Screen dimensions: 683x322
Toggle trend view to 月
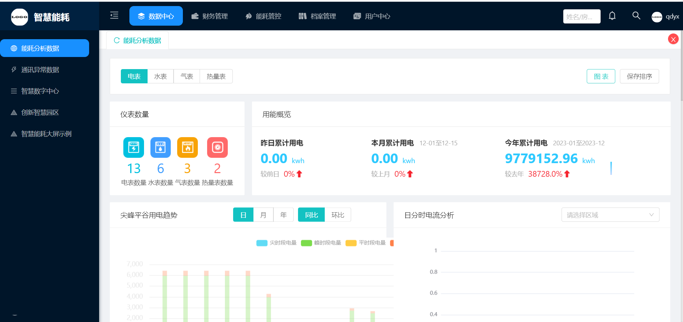(263, 215)
